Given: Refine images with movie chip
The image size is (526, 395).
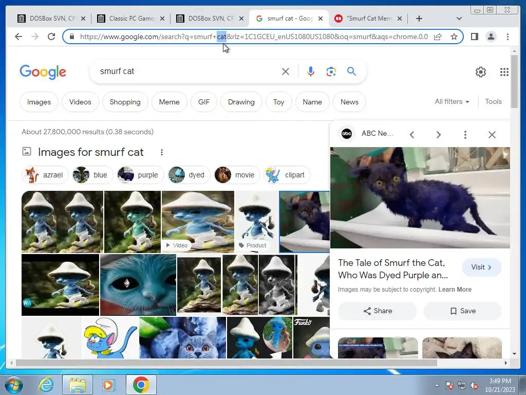Looking at the screenshot, I should click(237, 175).
